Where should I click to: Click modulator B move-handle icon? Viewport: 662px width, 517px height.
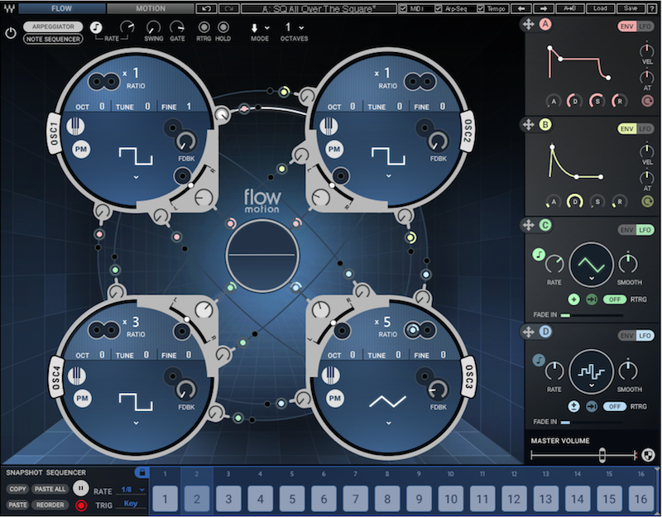click(528, 125)
